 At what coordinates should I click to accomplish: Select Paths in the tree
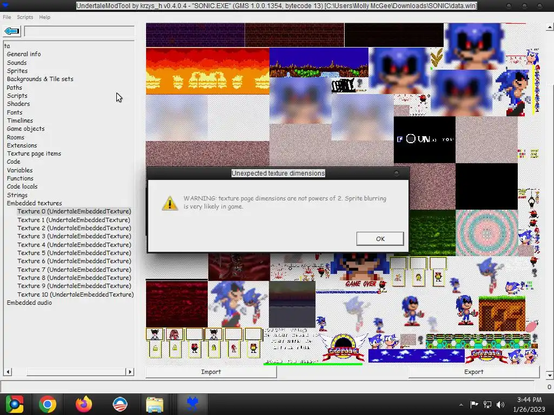click(x=14, y=88)
